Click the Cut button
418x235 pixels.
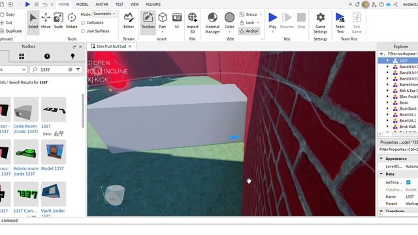(7, 23)
